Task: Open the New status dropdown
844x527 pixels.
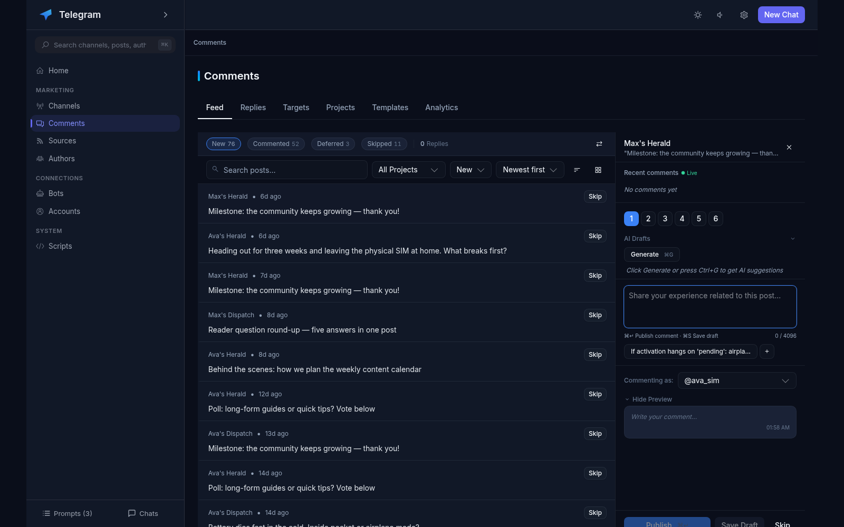Action: click(471, 170)
